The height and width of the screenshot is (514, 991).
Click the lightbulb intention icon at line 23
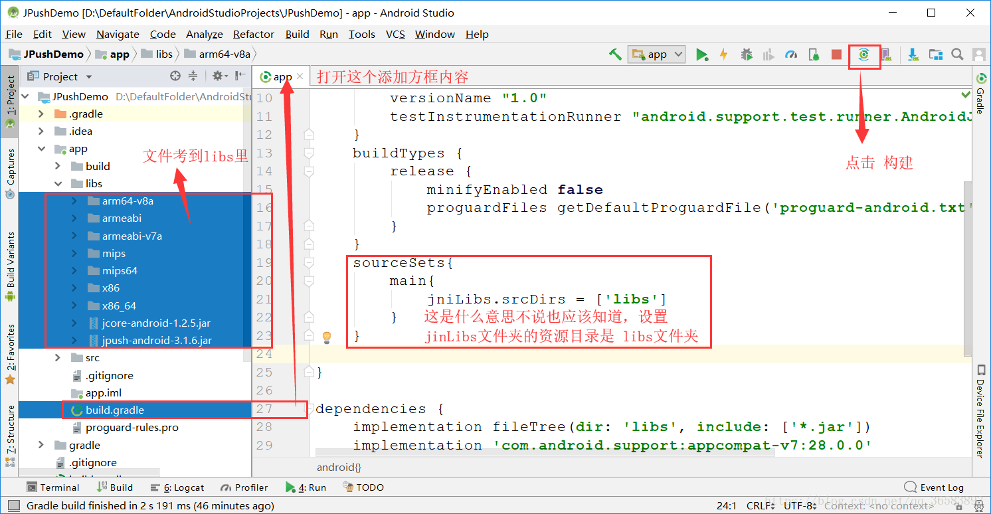(326, 337)
